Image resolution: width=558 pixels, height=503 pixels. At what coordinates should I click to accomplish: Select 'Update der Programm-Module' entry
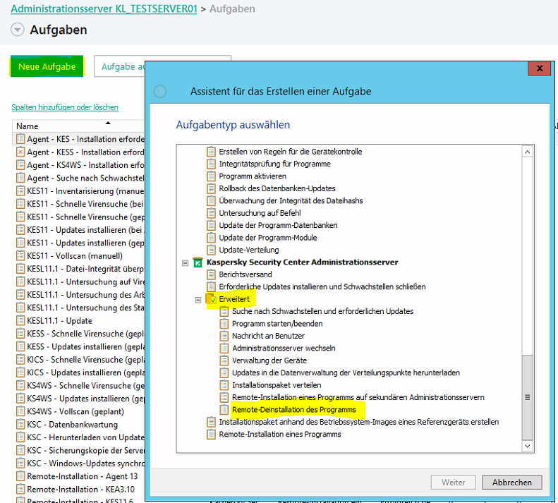point(267,238)
